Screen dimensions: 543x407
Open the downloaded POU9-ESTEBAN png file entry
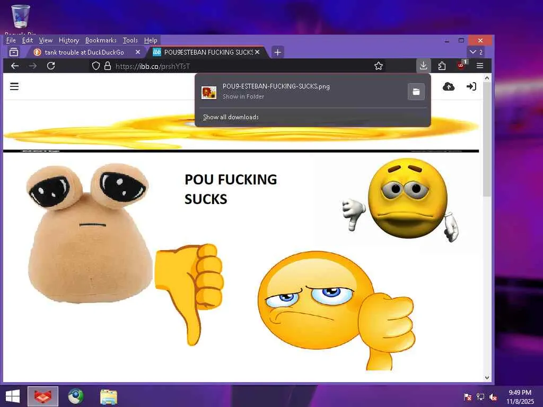coord(301,91)
